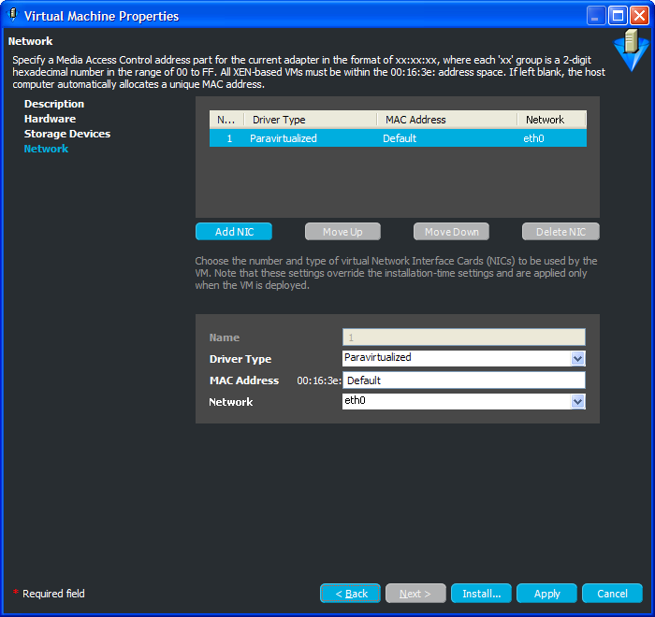Select NIC row 1 Paravirtualized
This screenshot has width=655, height=617.
coord(398,138)
